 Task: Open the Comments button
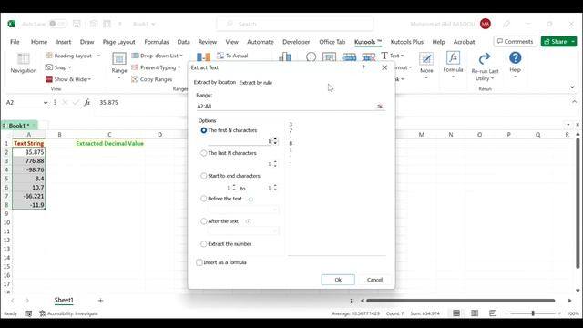click(x=515, y=42)
